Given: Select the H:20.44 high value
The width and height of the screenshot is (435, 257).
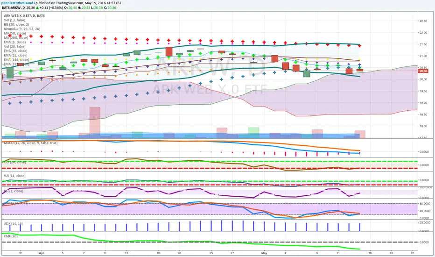Looking at the screenshot, I should coord(84,8).
